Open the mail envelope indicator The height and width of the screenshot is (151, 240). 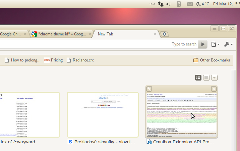[x=190, y=4]
